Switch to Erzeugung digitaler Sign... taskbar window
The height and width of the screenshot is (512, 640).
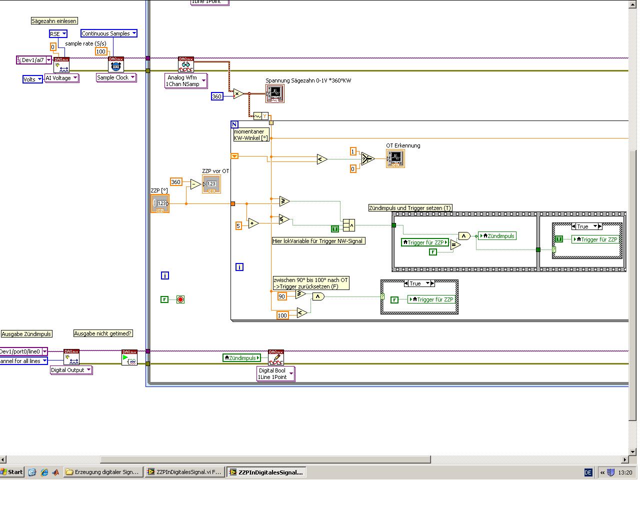[x=103, y=472]
